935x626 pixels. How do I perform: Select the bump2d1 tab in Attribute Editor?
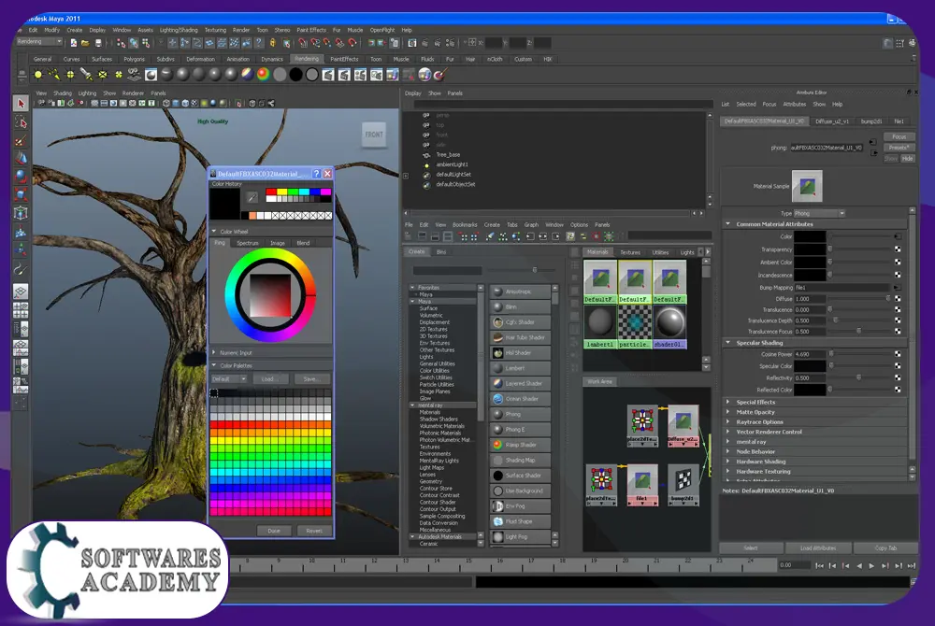[871, 121]
